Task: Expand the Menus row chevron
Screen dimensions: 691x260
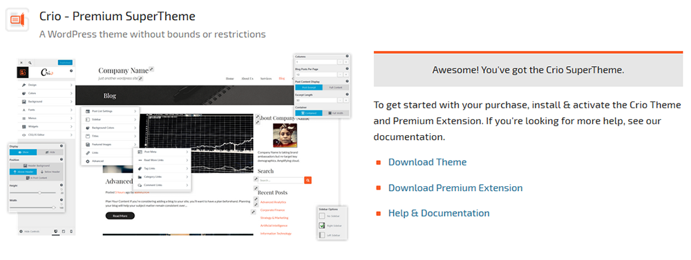Action: click(x=71, y=119)
